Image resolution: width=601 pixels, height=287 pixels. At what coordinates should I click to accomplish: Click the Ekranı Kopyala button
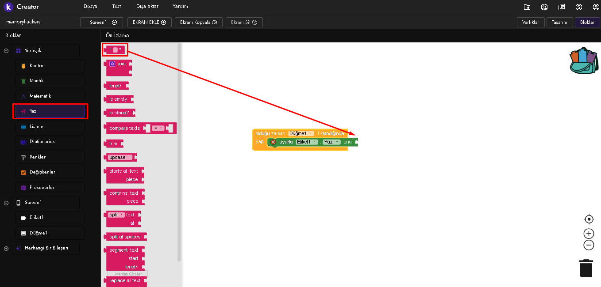(198, 22)
